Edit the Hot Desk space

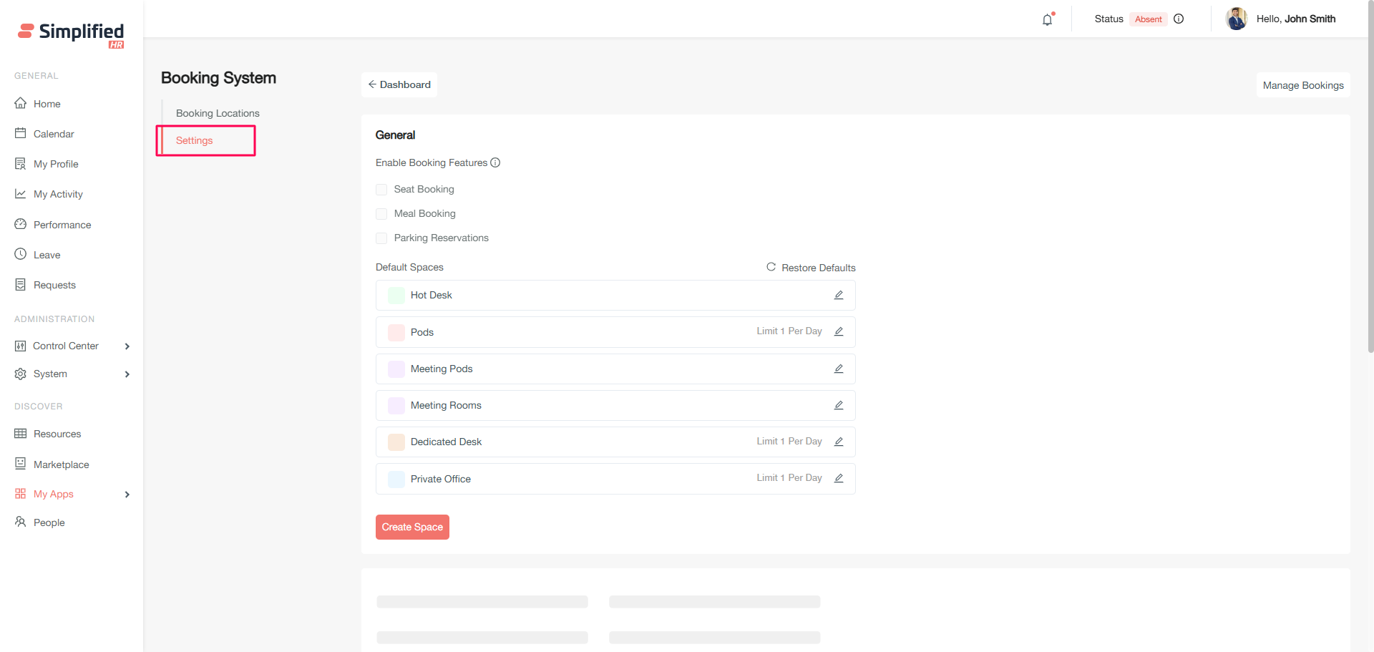(x=839, y=295)
